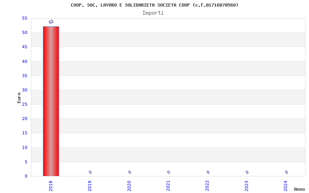This screenshot has width=309, height=193.
Task: Click the 35 y-axis tick label
Action: click(25, 76)
